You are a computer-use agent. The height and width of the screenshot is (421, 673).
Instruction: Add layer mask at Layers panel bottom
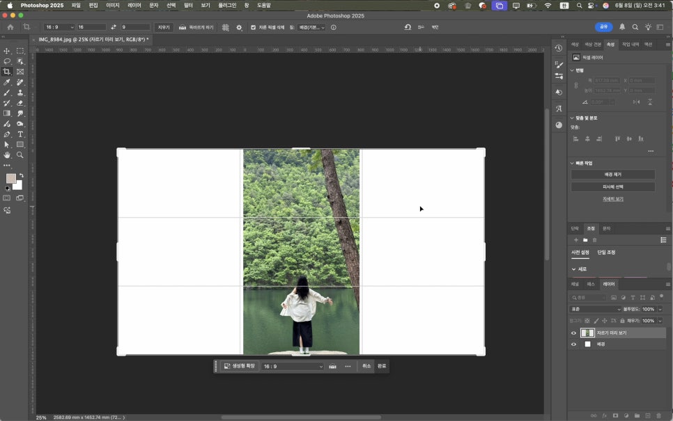coord(615,415)
